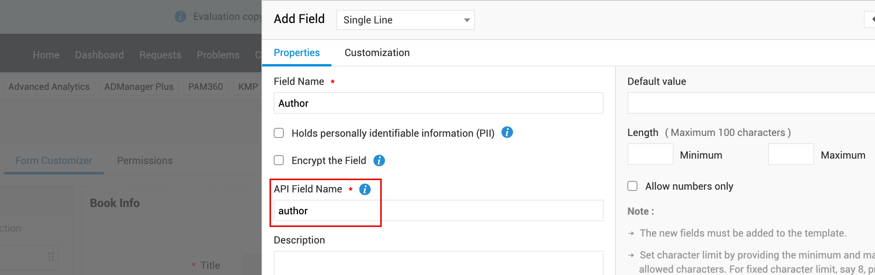Click the API Field Name info icon
The width and height of the screenshot is (875, 275).
point(365,189)
